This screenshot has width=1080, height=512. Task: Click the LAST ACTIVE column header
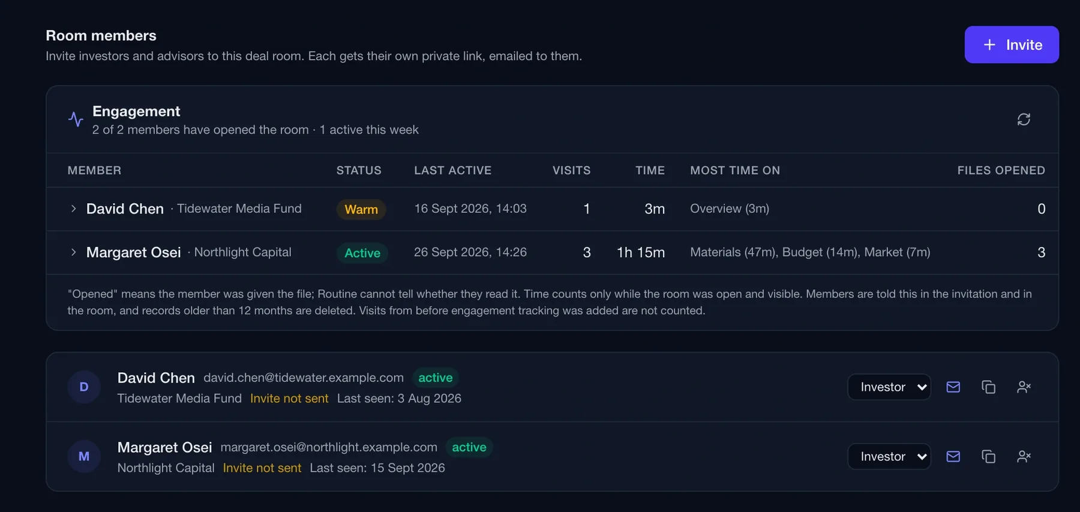[x=452, y=170]
